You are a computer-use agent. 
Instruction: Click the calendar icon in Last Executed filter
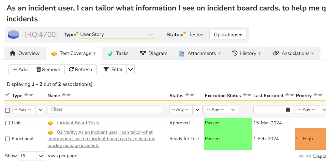coord(288,110)
